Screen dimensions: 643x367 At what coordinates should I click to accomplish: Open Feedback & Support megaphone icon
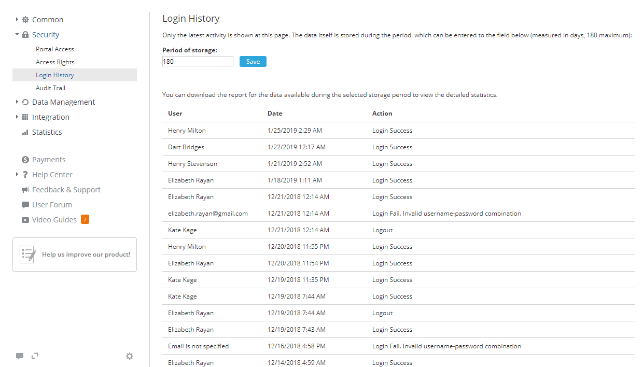click(25, 189)
